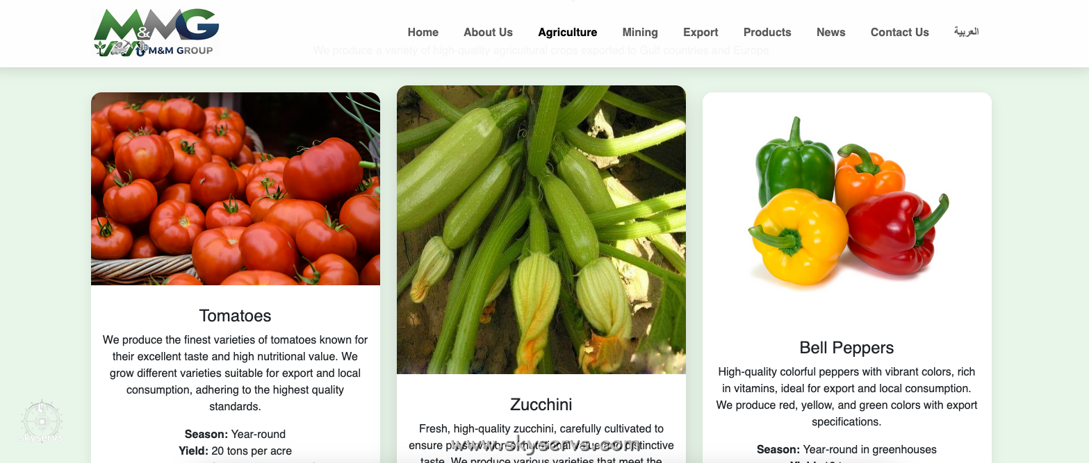Click the Yield: 20 tons per acre line

tap(235, 451)
